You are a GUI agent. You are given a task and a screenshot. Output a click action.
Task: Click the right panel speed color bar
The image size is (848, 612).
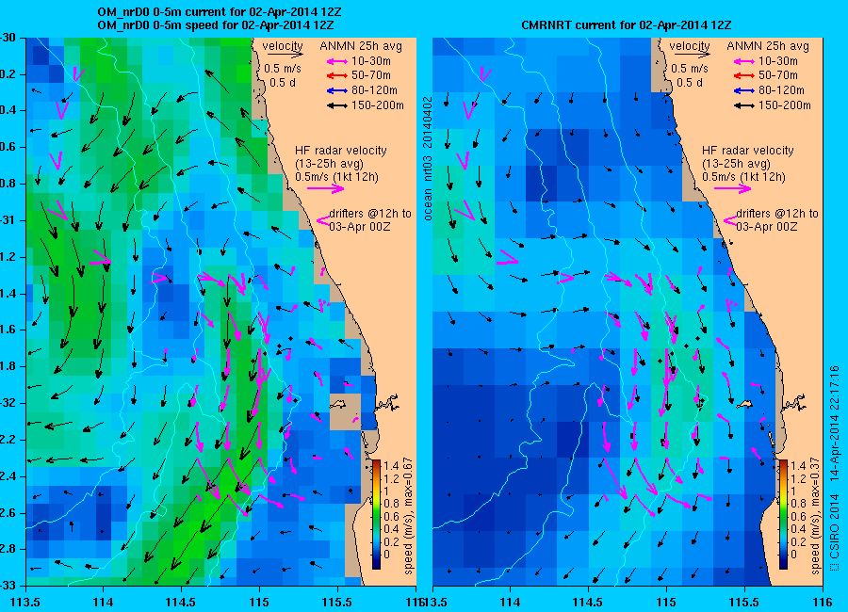(x=783, y=515)
